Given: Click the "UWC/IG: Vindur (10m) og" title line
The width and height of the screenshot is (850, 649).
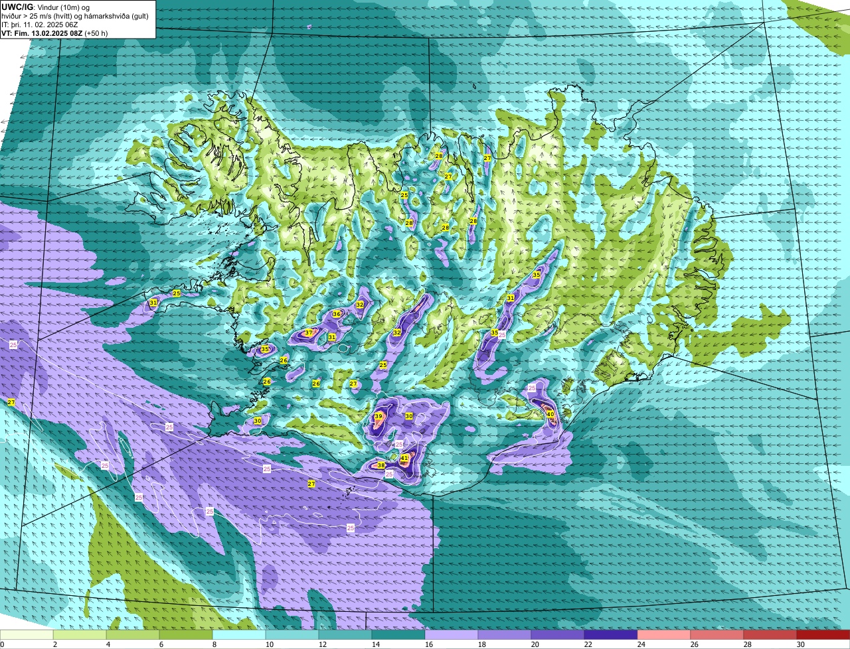Looking at the screenshot, I should tap(46, 7).
